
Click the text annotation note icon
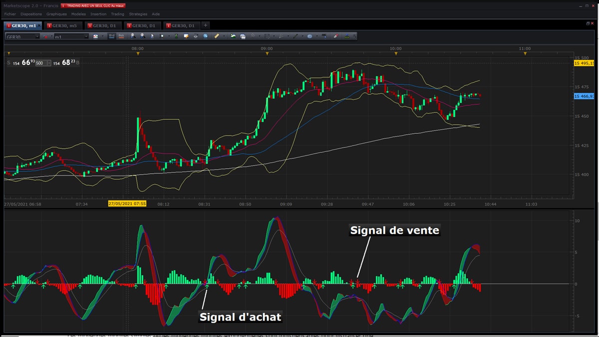186,36
